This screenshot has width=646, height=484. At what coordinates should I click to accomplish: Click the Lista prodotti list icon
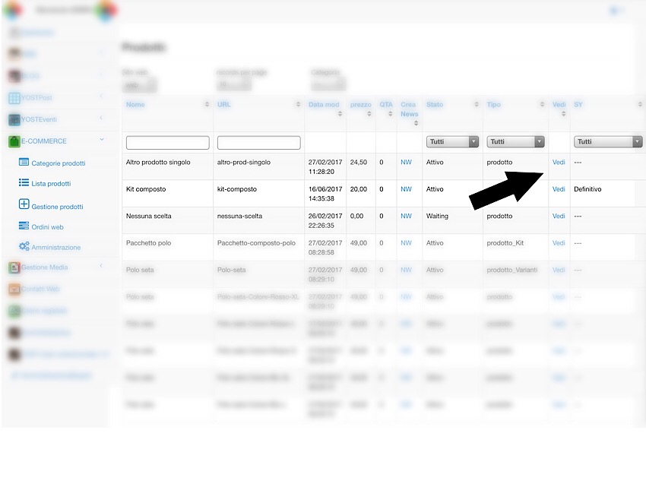tap(24, 183)
